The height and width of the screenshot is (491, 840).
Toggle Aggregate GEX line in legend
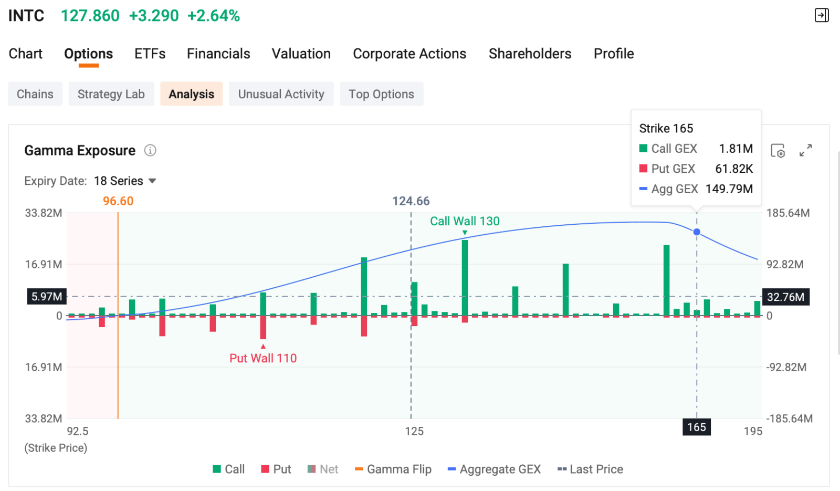pyautogui.click(x=494, y=469)
